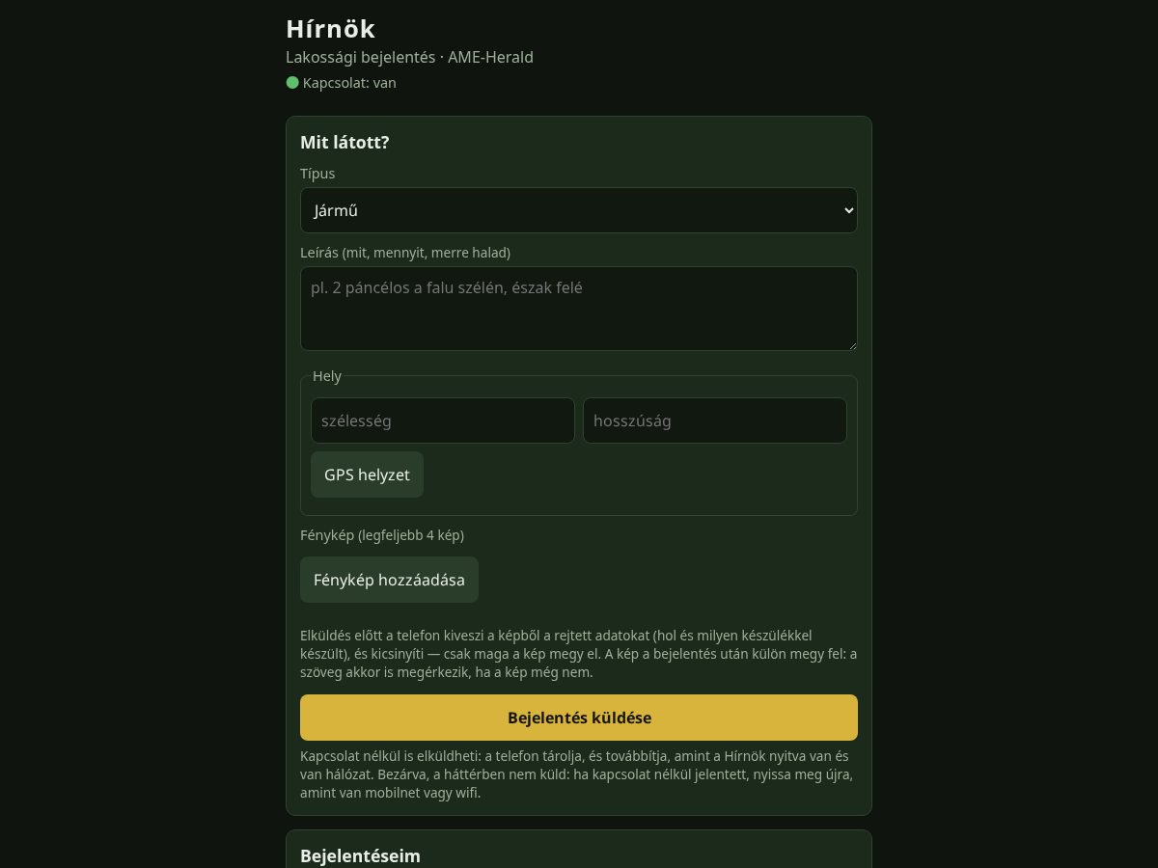Focus the hosszúság longitude field

715,420
